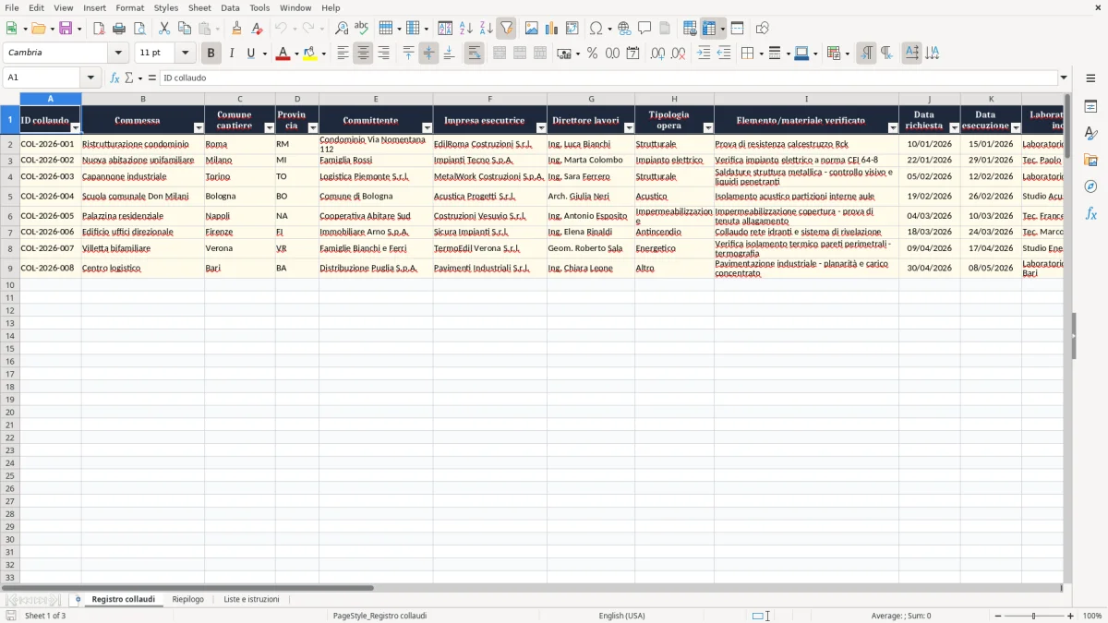
Task: Open the Data menu
Action: point(230,7)
